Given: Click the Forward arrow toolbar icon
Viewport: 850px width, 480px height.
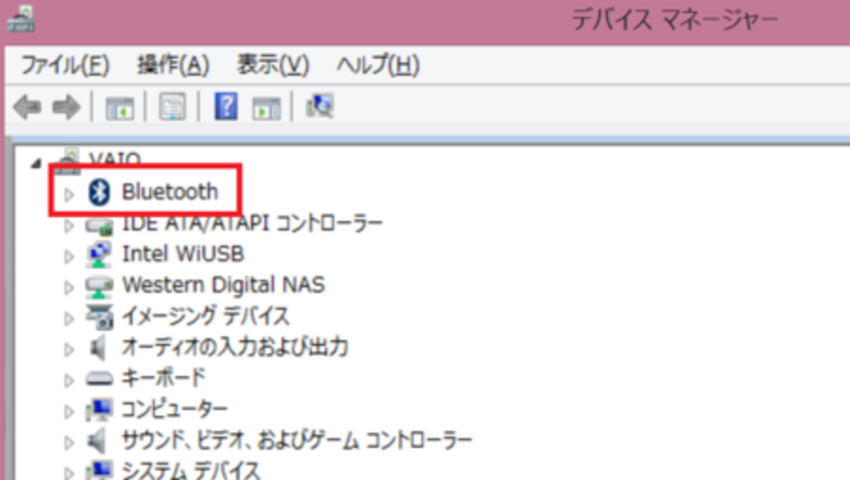Looking at the screenshot, I should (66, 107).
